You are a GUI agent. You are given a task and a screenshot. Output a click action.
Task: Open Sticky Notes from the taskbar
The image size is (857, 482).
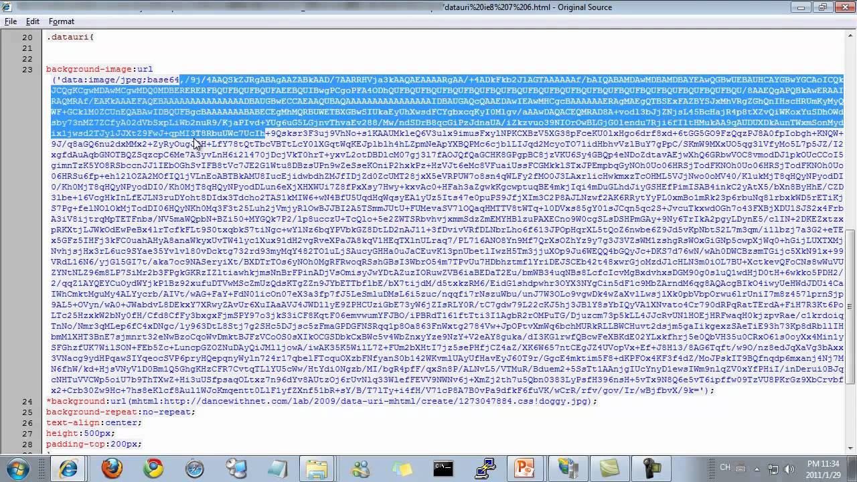pyautogui.click(x=401, y=468)
